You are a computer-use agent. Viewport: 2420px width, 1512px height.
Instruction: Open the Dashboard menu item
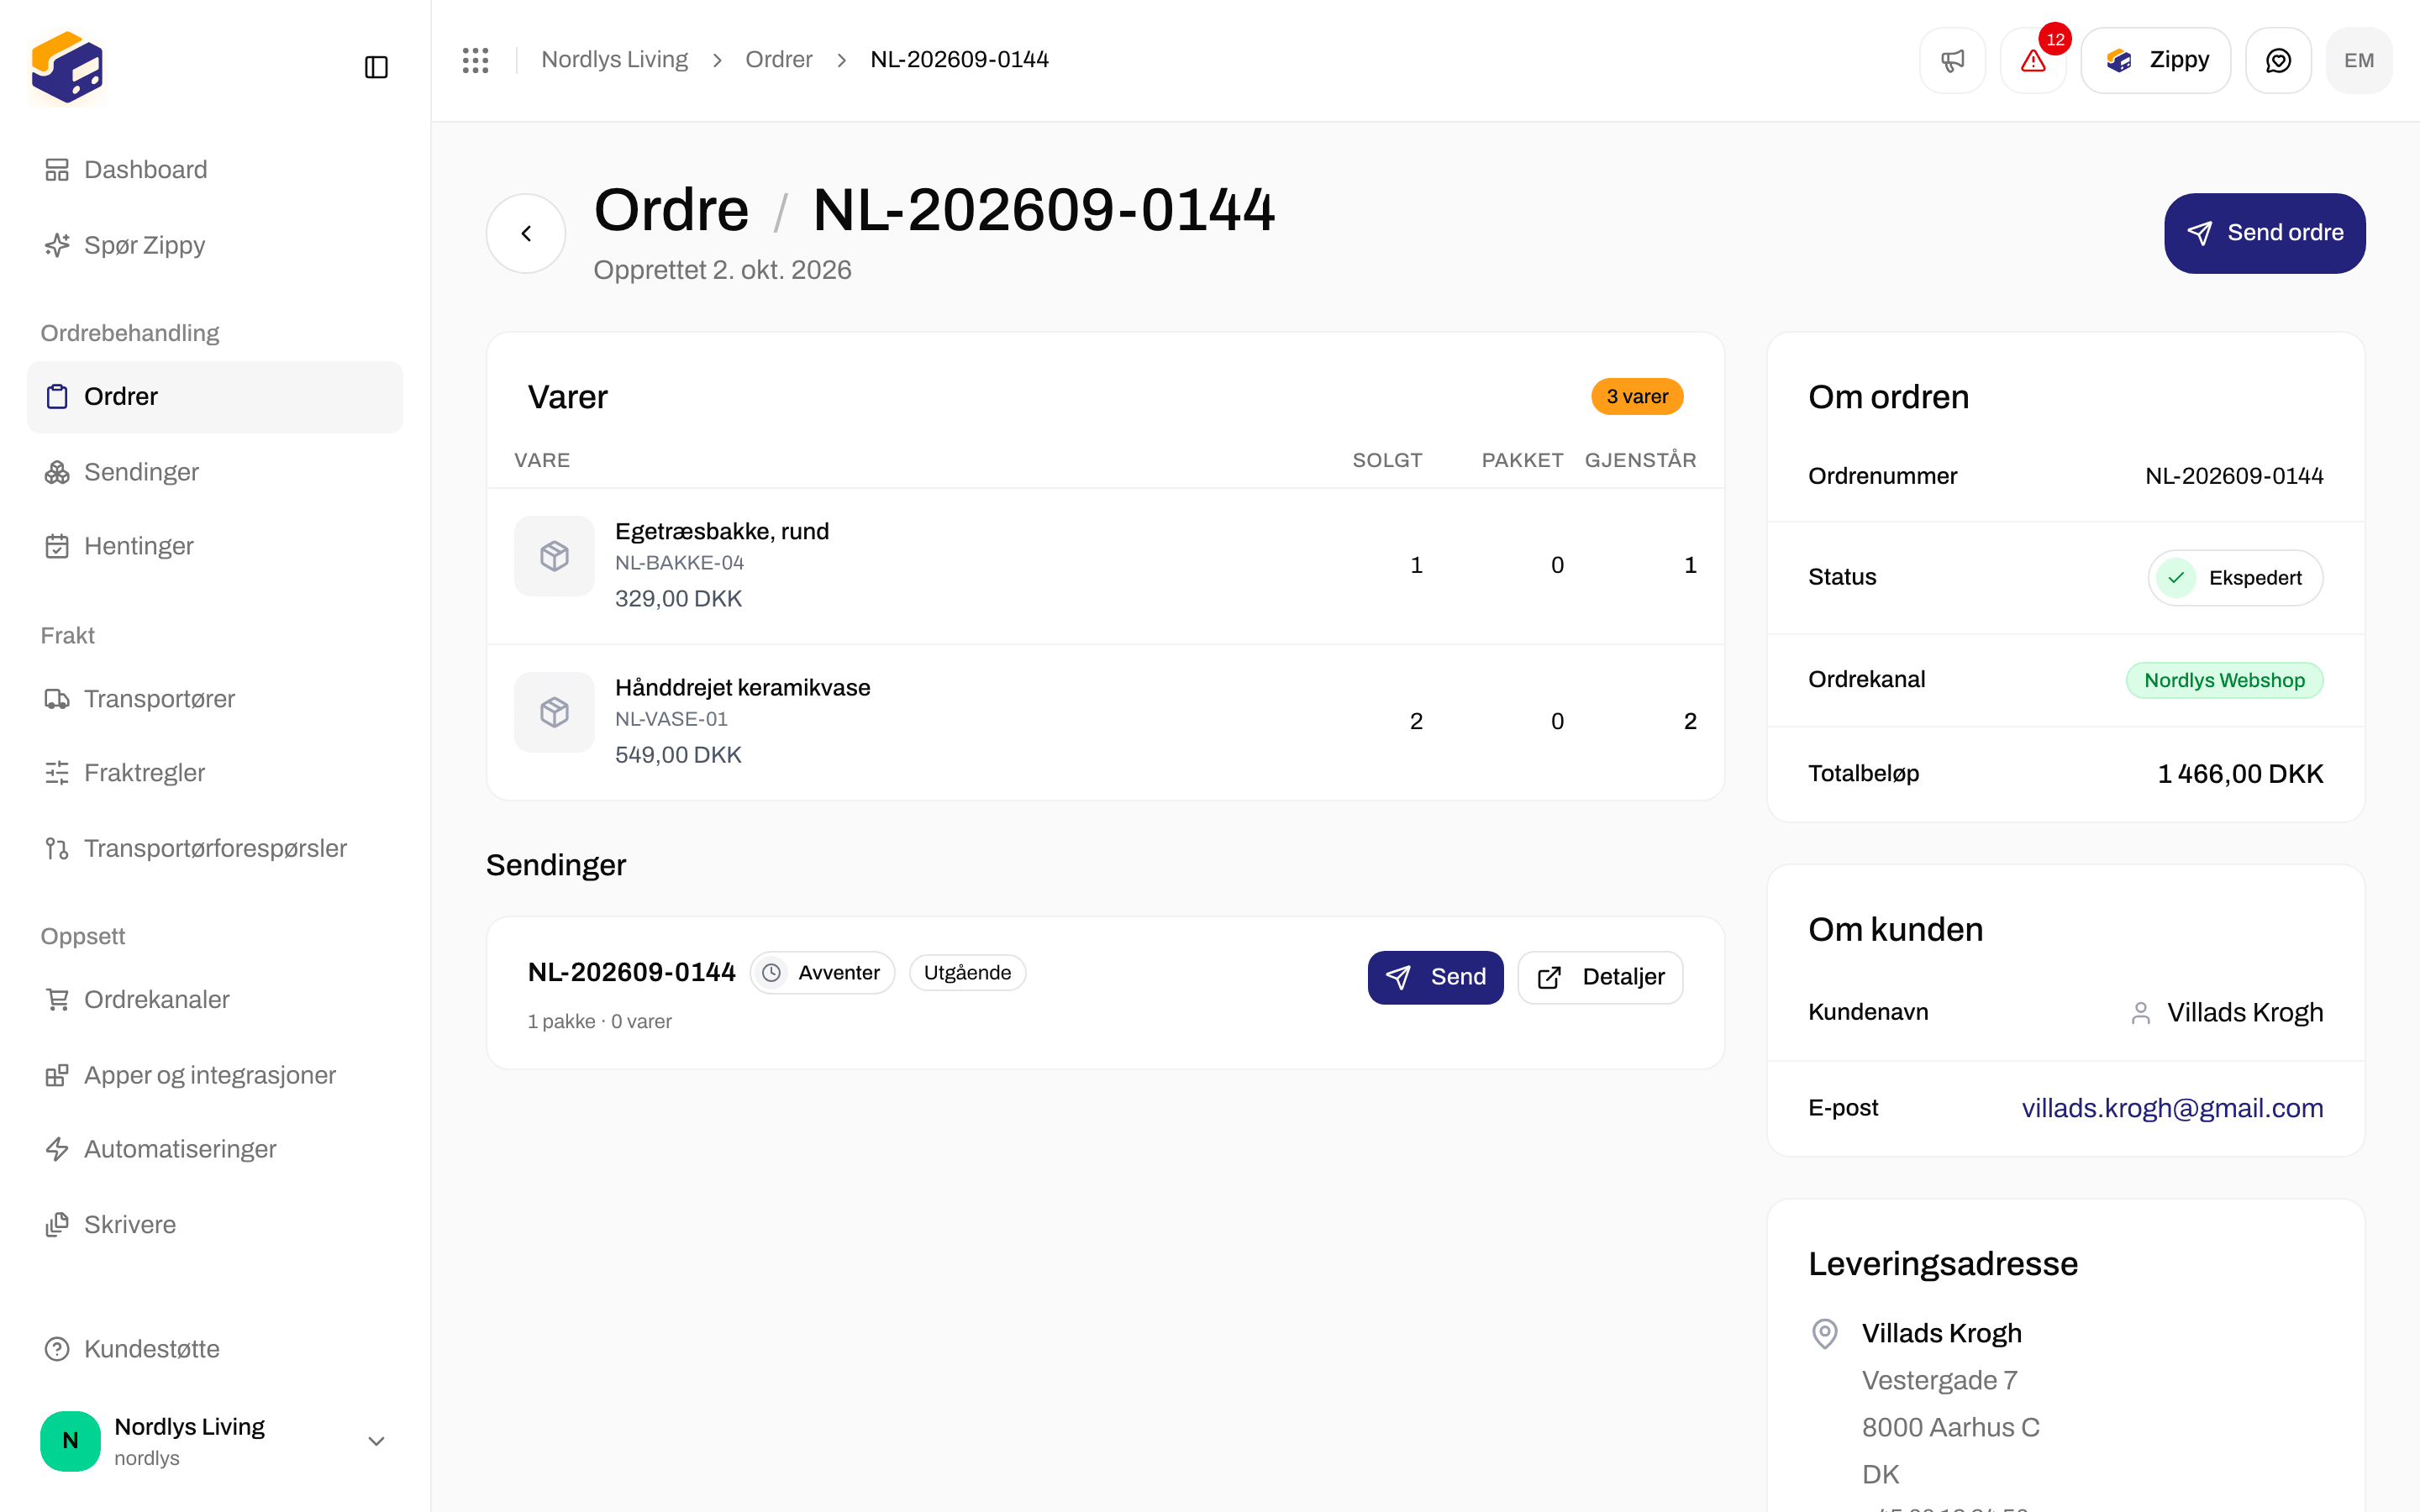215,170
